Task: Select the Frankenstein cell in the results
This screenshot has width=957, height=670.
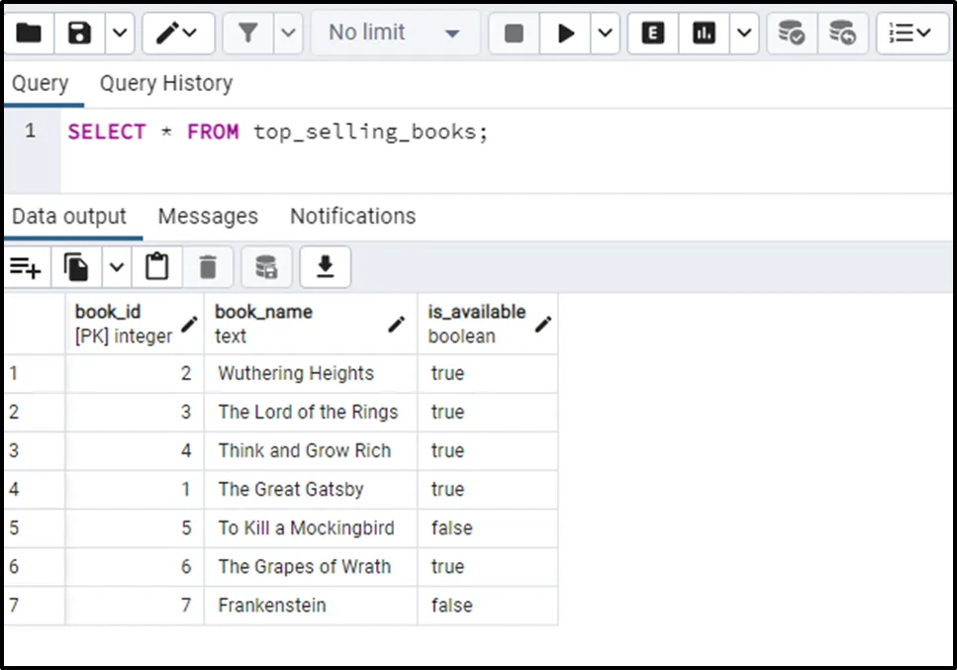Action: tap(272, 605)
